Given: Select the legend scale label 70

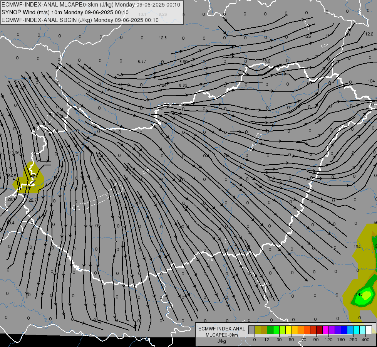Looking at the screenshot, I should pyautogui.click(x=304, y=340).
